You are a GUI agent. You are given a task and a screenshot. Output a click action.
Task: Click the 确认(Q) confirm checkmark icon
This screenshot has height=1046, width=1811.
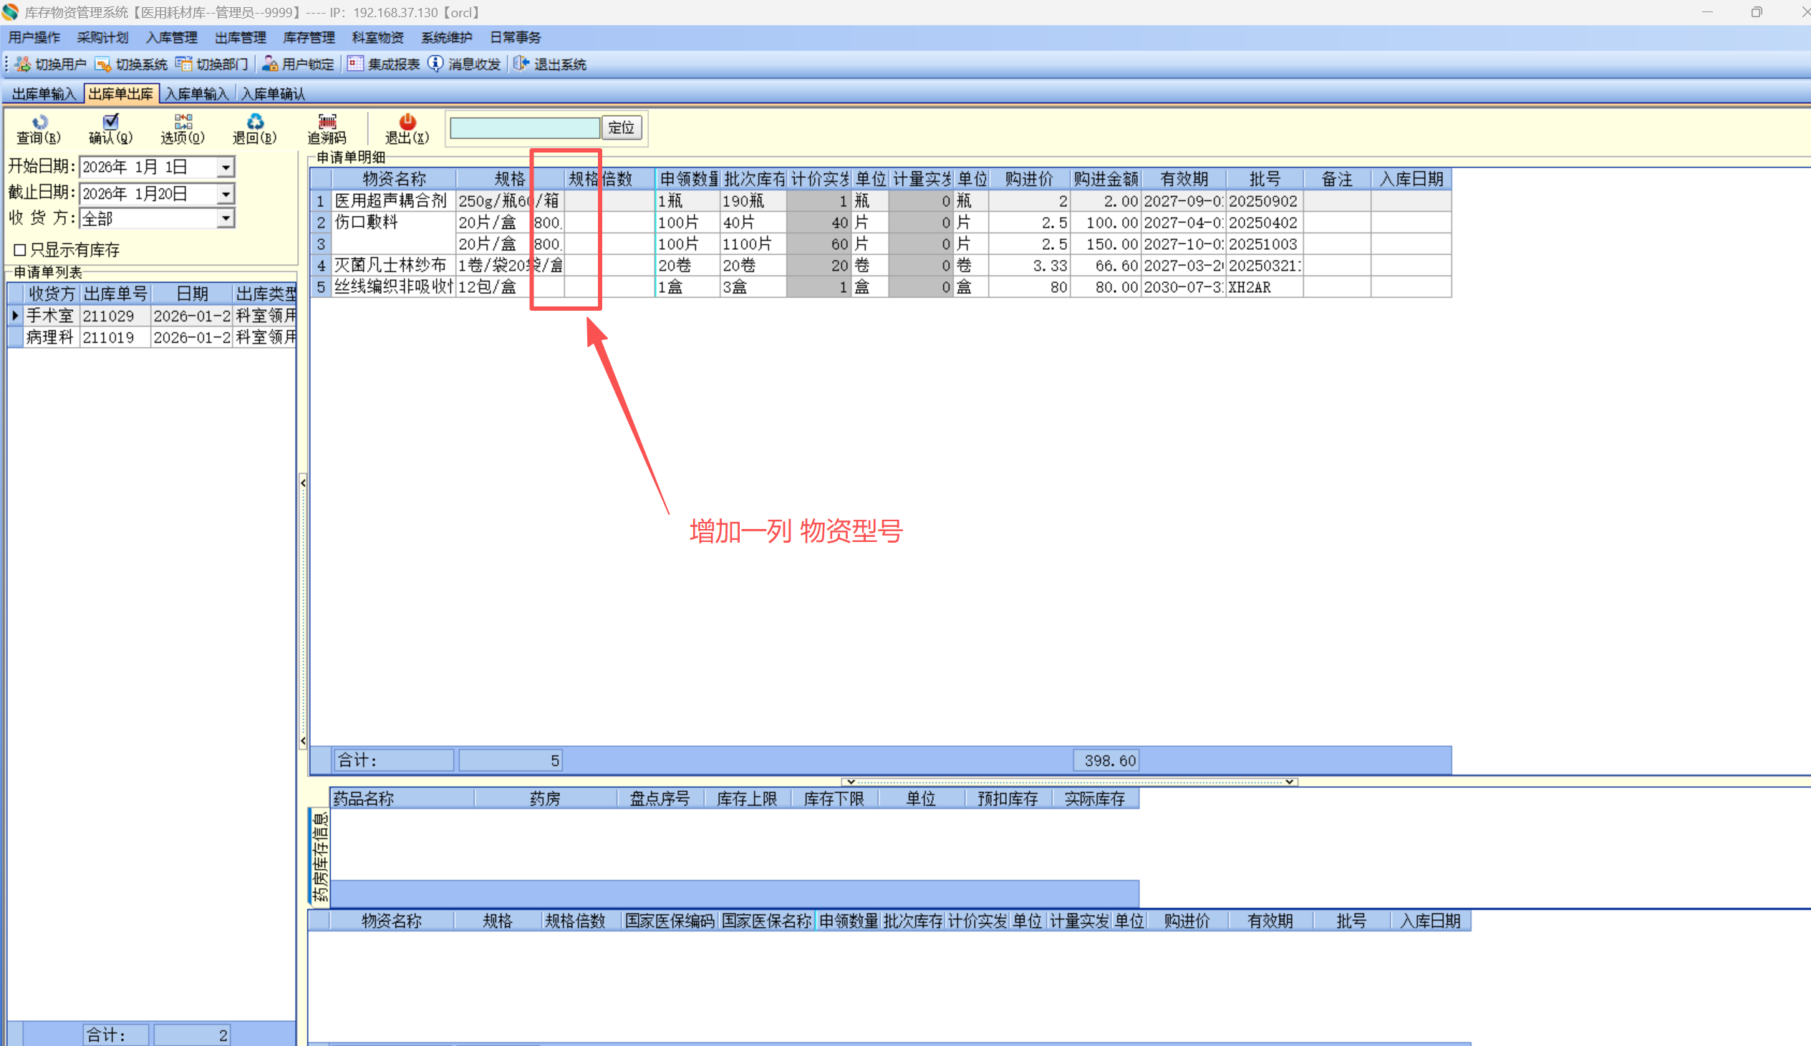(x=110, y=122)
